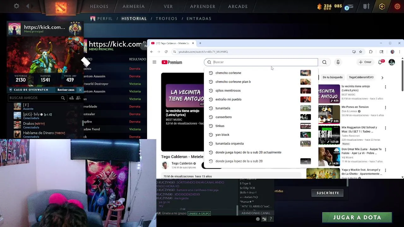The image size is (404, 227).
Task: Close the Caso de Overwatch banner
Action: 80,90
